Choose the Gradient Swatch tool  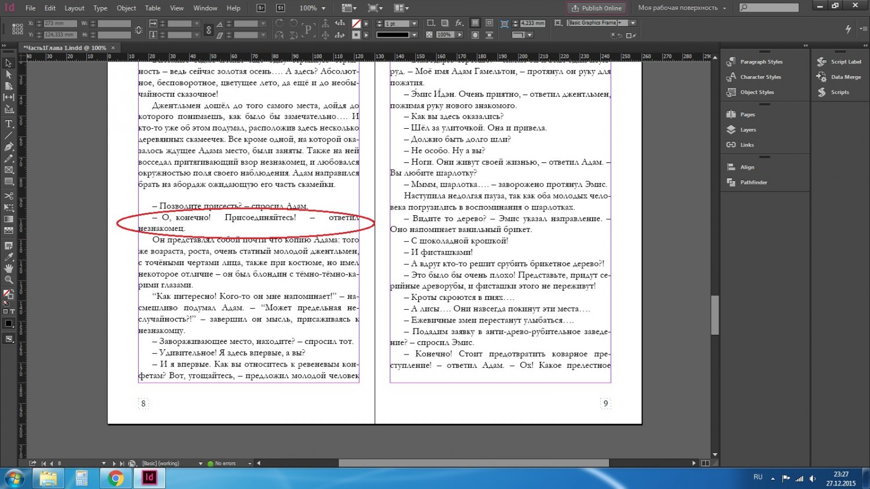[x=9, y=219]
